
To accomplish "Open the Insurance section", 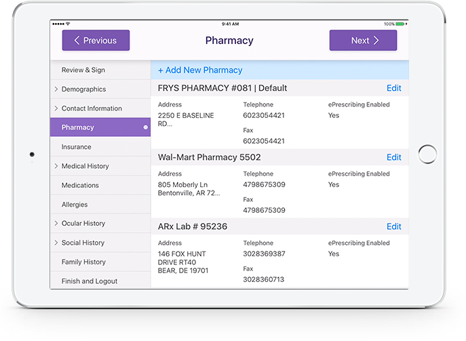I will click(100, 146).
